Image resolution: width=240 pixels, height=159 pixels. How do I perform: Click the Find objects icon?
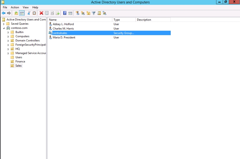(99, 13)
